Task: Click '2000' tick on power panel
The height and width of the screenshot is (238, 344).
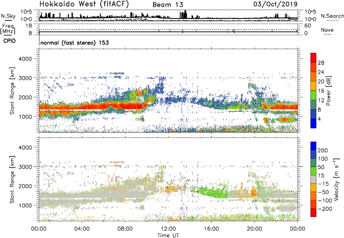Action: (x=25, y=97)
